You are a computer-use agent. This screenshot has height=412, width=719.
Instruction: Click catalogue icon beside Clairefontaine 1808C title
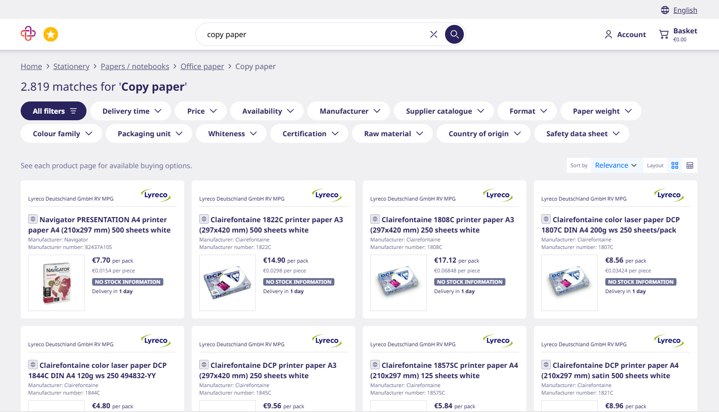pos(375,219)
